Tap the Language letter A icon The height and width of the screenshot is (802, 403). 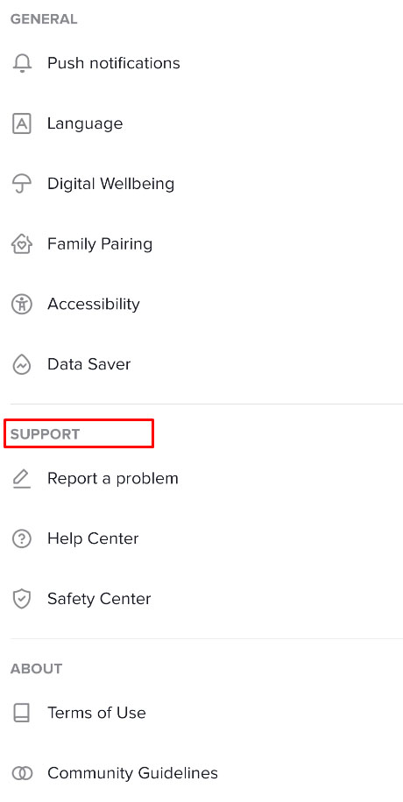22,123
